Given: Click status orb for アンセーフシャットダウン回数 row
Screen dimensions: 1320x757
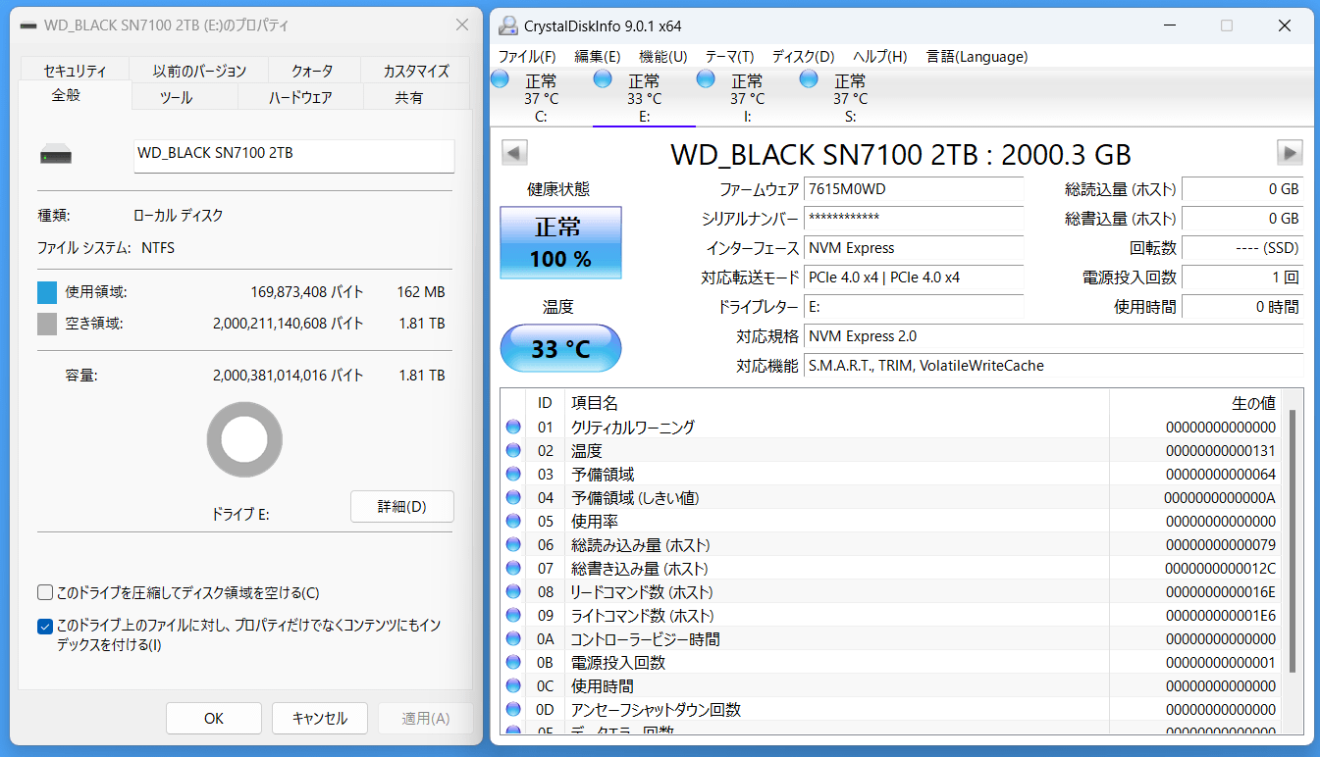Looking at the screenshot, I should tap(513, 710).
